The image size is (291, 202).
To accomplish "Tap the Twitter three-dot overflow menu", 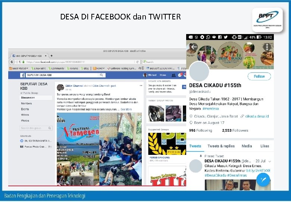I will (x=267, y=47).
